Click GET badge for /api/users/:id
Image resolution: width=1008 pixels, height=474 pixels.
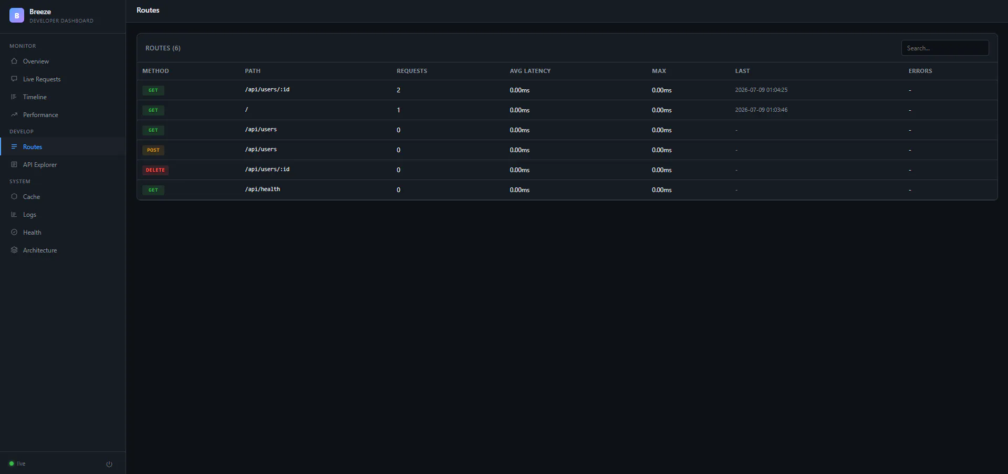coord(153,90)
